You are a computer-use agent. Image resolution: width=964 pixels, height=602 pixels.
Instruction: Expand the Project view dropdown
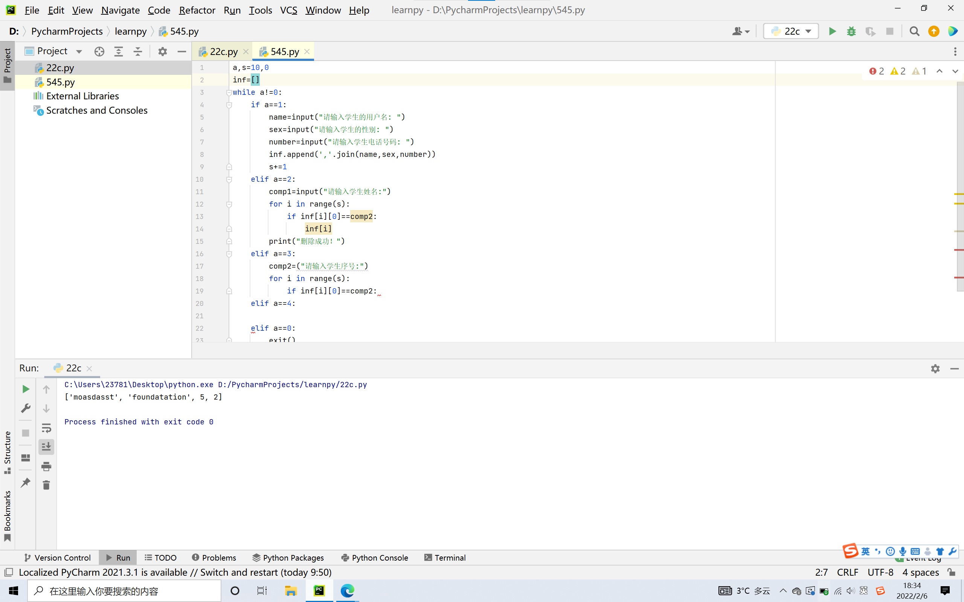(x=79, y=52)
